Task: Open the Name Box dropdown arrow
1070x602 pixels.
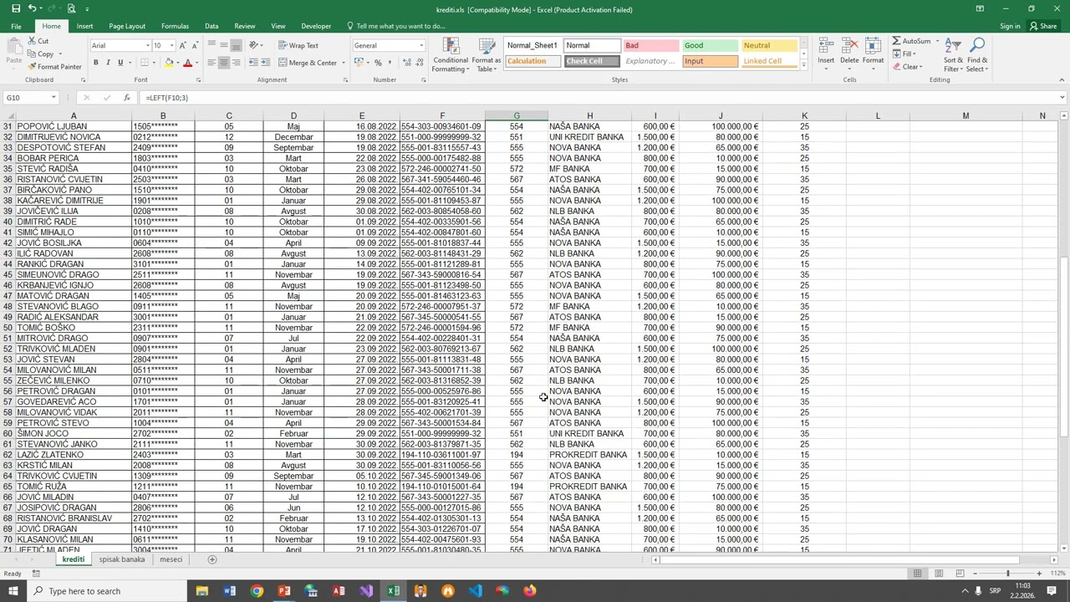Action: [53, 98]
